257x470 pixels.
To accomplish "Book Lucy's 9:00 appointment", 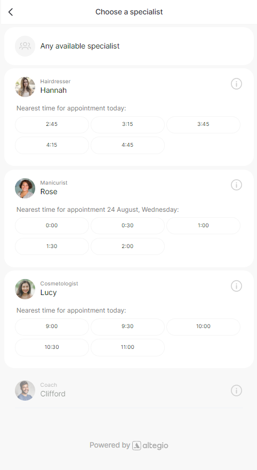I will pos(52,326).
